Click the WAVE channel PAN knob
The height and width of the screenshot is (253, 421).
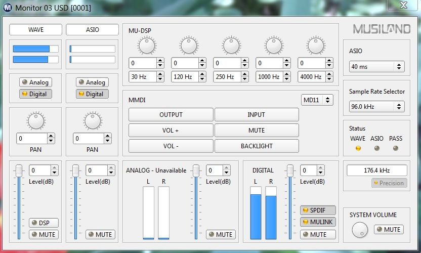36,121
